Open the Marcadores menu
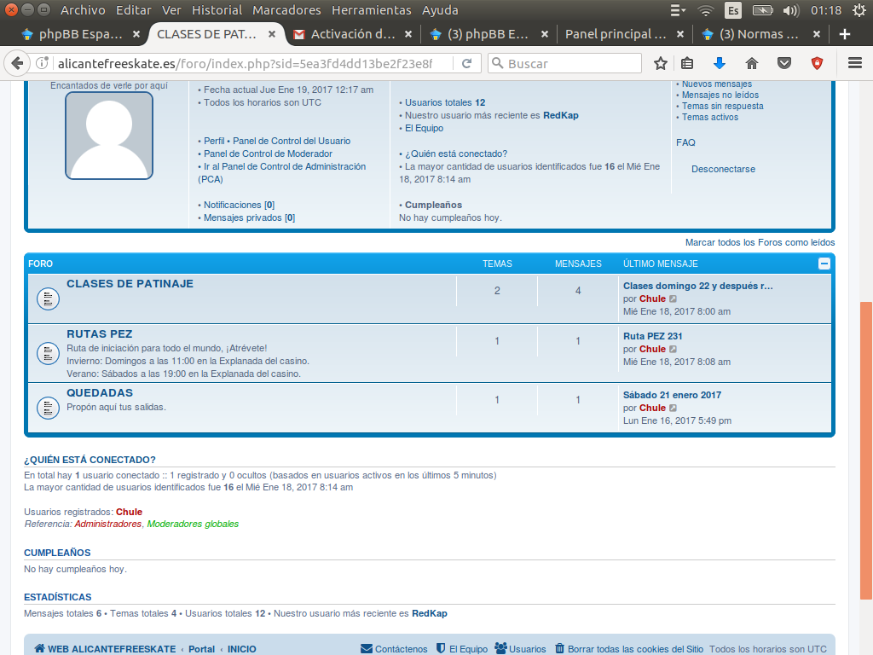This screenshot has width=873, height=655. click(286, 10)
